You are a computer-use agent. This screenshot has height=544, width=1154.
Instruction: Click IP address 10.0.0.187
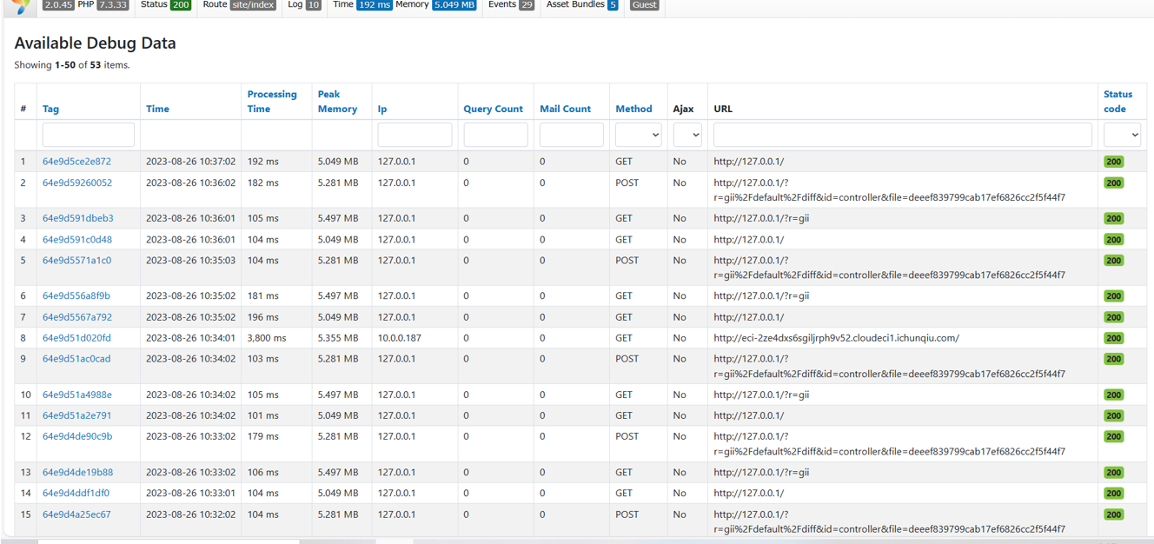399,338
